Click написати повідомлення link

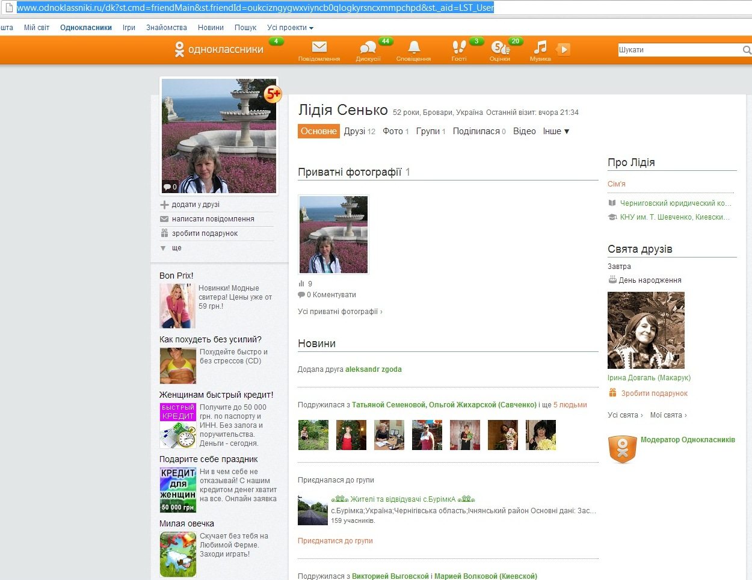pyautogui.click(x=213, y=219)
